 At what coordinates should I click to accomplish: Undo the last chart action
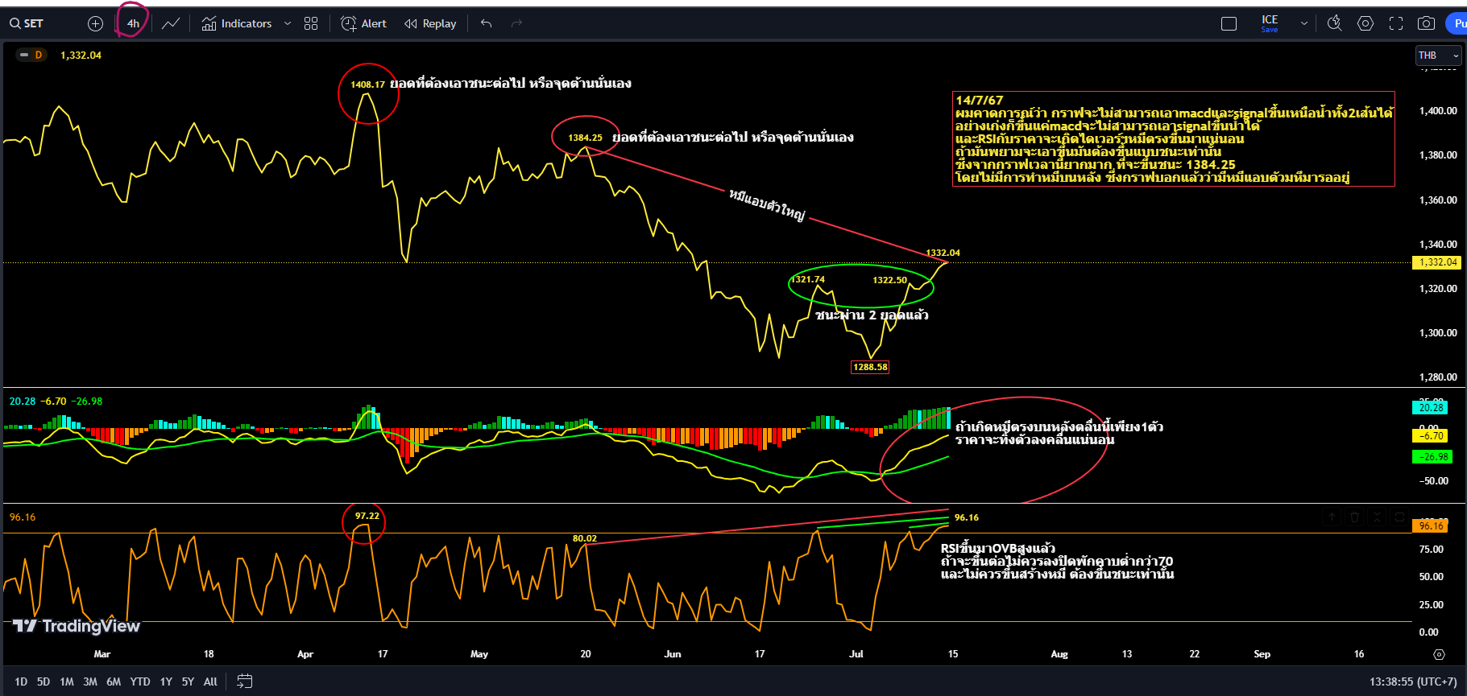[x=486, y=23]
